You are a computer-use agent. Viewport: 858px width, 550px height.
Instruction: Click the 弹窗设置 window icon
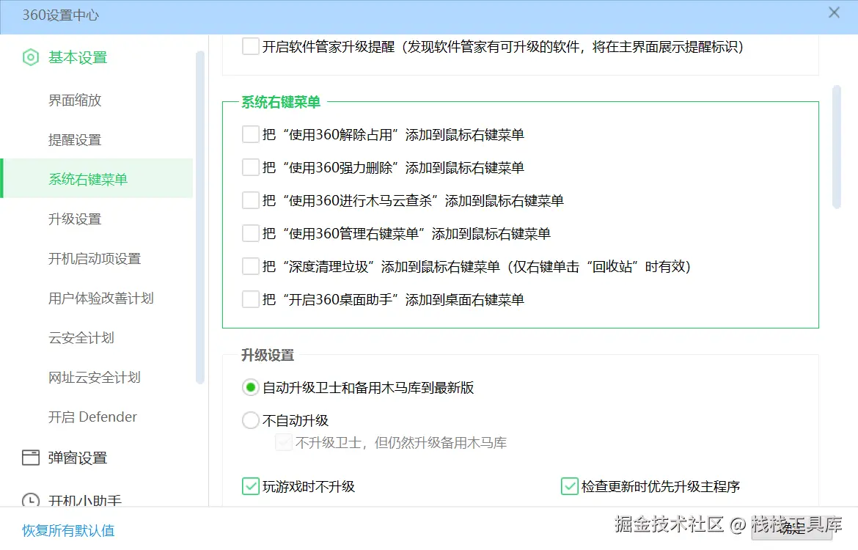coord(31,458)
